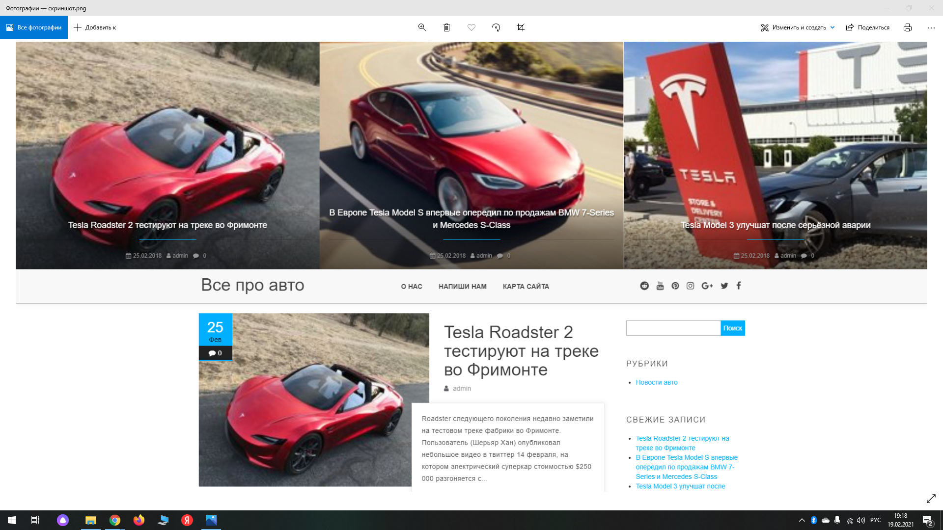This screenshot has width=943, height=530.
Task: Open File Explorer from taskbar
Action: pos(90,520)
